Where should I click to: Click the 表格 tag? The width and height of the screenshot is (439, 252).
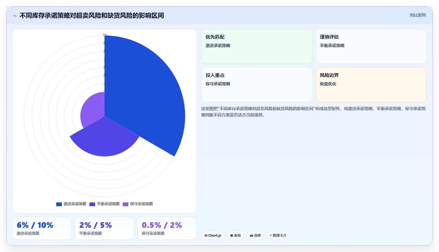coord(235,235)
